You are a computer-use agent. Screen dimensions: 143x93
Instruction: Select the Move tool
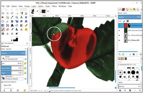26,17
